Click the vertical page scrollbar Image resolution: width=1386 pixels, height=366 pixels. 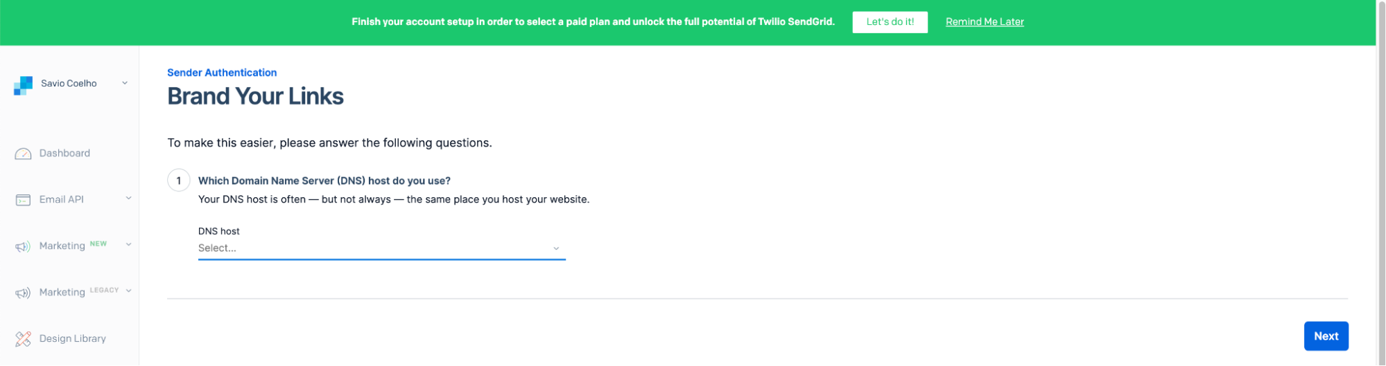(x=1380, y=183)
